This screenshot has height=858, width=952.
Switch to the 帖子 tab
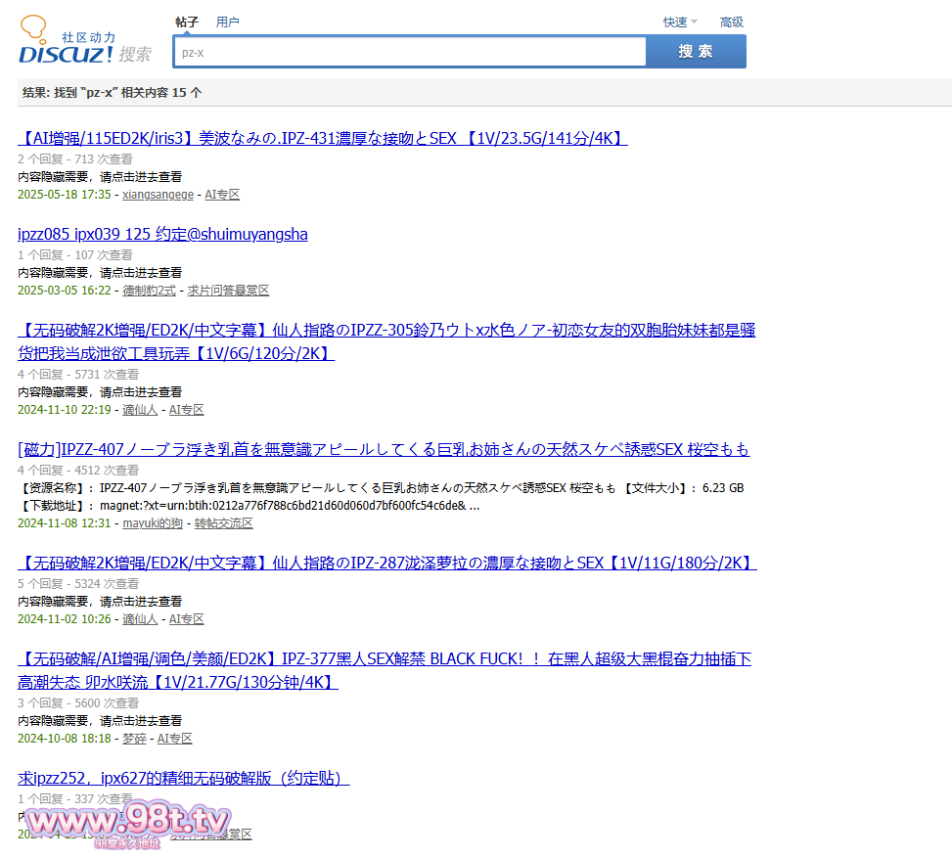187,22
